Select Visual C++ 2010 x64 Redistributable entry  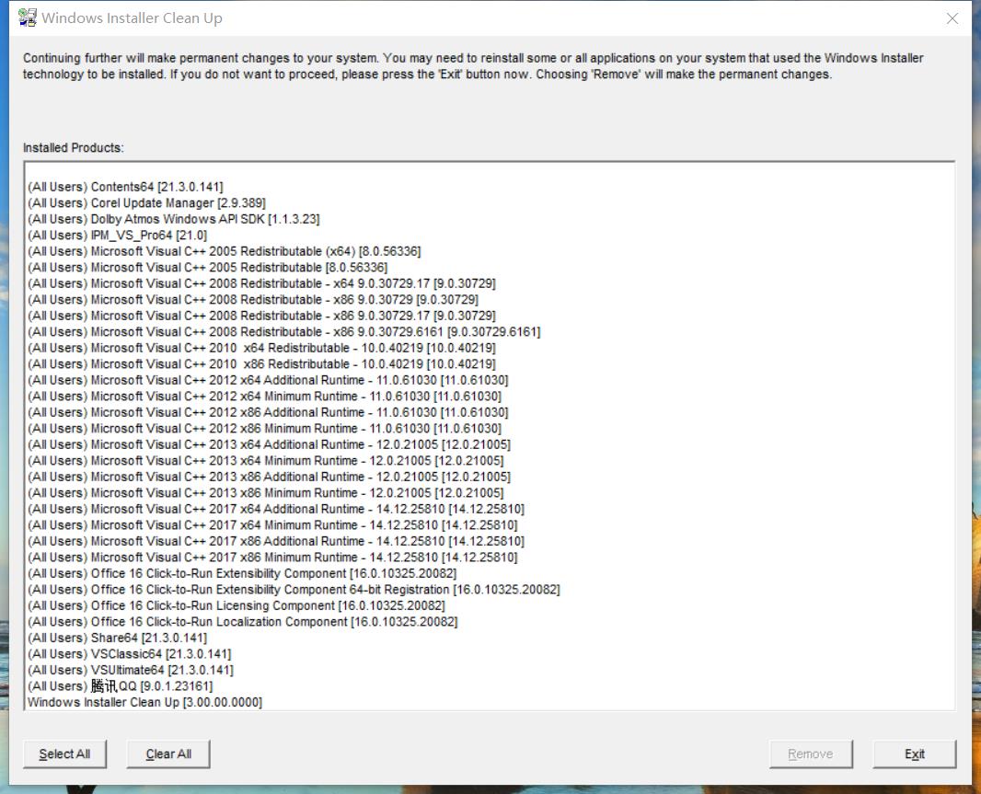[261, 348]
